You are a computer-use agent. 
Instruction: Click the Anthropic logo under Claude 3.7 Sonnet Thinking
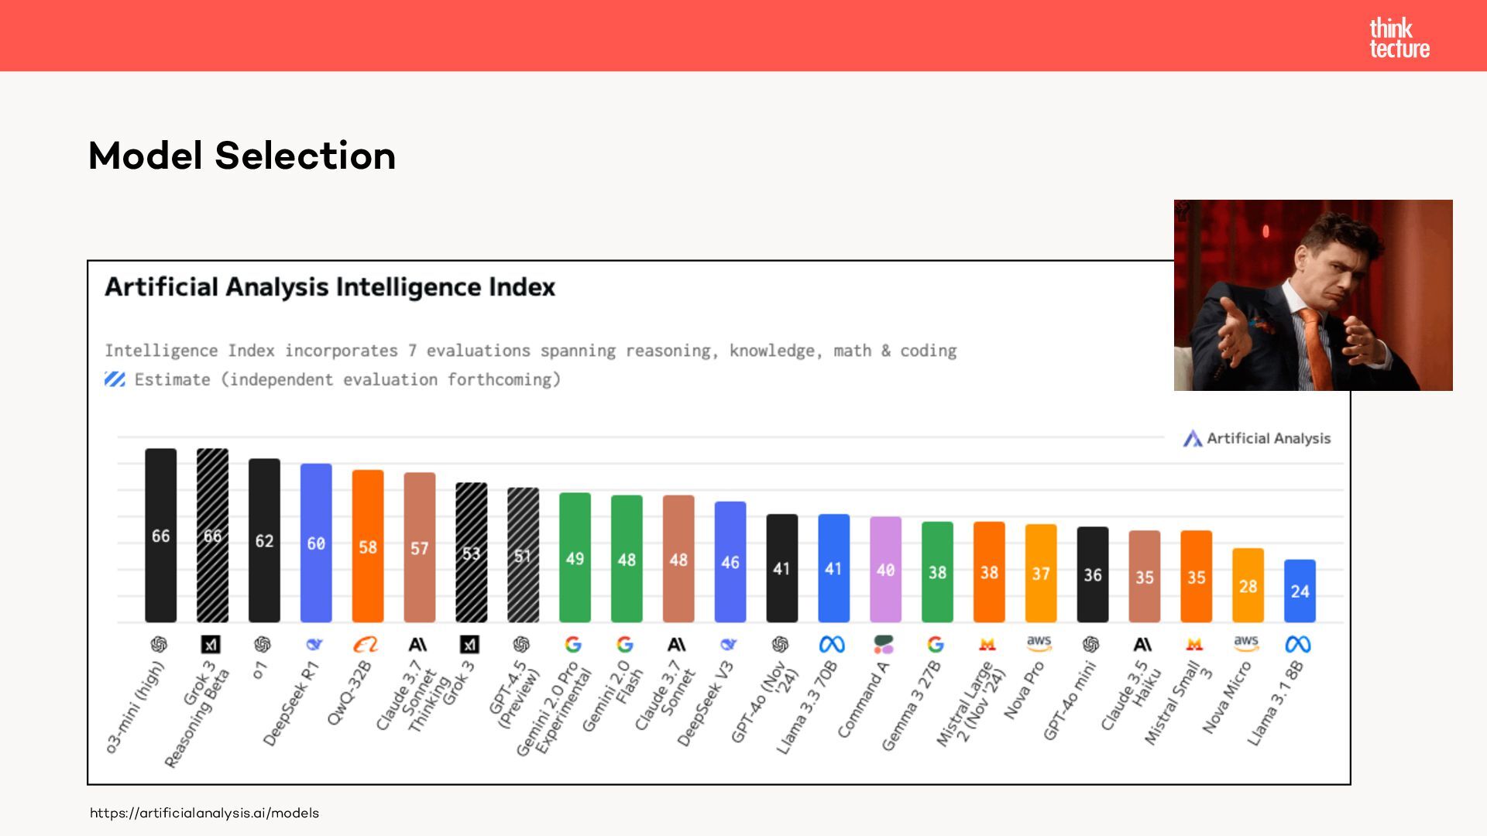[417, 644]
